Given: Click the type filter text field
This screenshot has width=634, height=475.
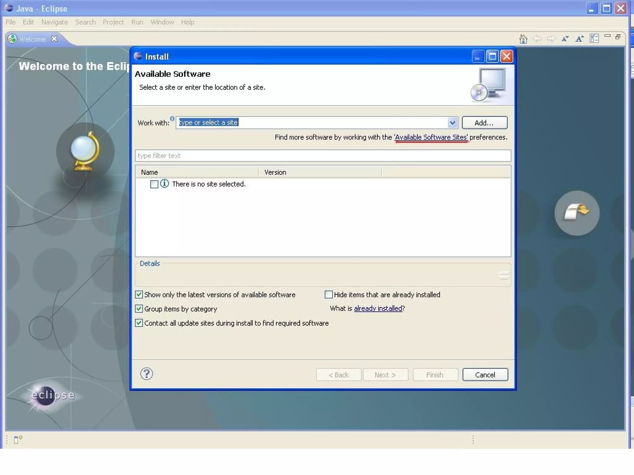Looking at the screenshot, I should coord(323,156).
